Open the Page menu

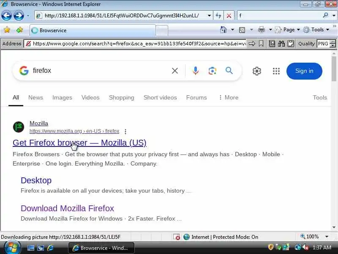(288, 30)
